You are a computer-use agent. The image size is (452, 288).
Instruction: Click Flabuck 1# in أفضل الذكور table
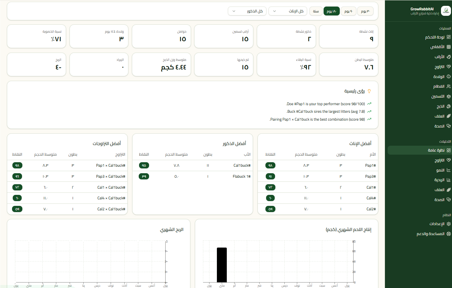(x=242, y=176)
